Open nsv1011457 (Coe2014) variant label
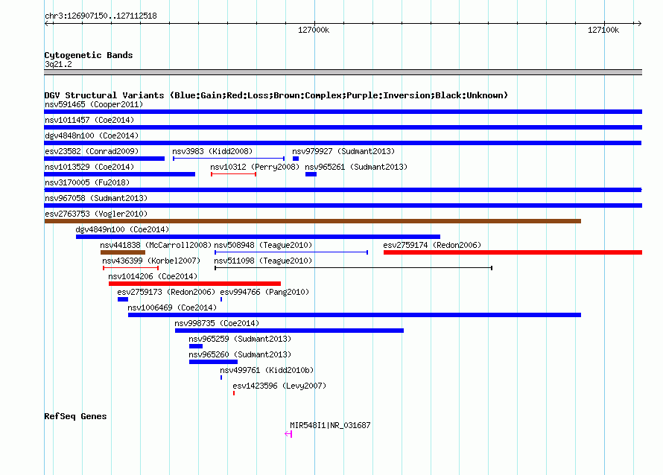 [x=89, y=120]
